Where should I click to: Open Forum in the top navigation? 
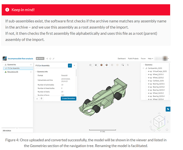click(143, 58)
